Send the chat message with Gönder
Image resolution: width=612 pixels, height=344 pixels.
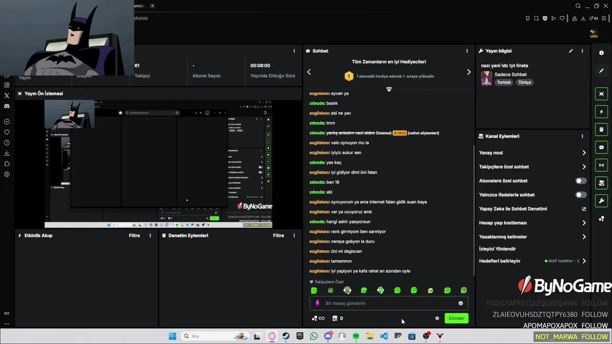point(456,318)
